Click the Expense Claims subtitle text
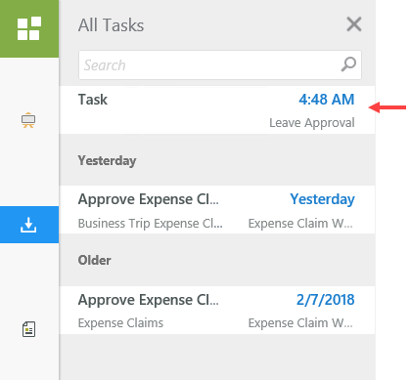 (120, 323)
